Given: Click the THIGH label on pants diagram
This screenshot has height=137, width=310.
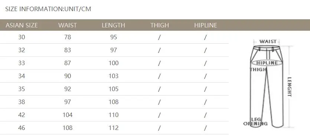Looking at the screenshot, I should tap(258, 70).
